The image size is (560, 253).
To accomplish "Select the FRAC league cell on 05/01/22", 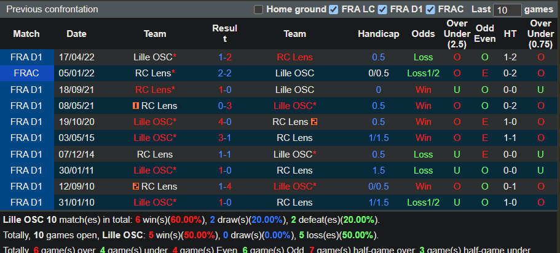I will (x=26, y=73).
